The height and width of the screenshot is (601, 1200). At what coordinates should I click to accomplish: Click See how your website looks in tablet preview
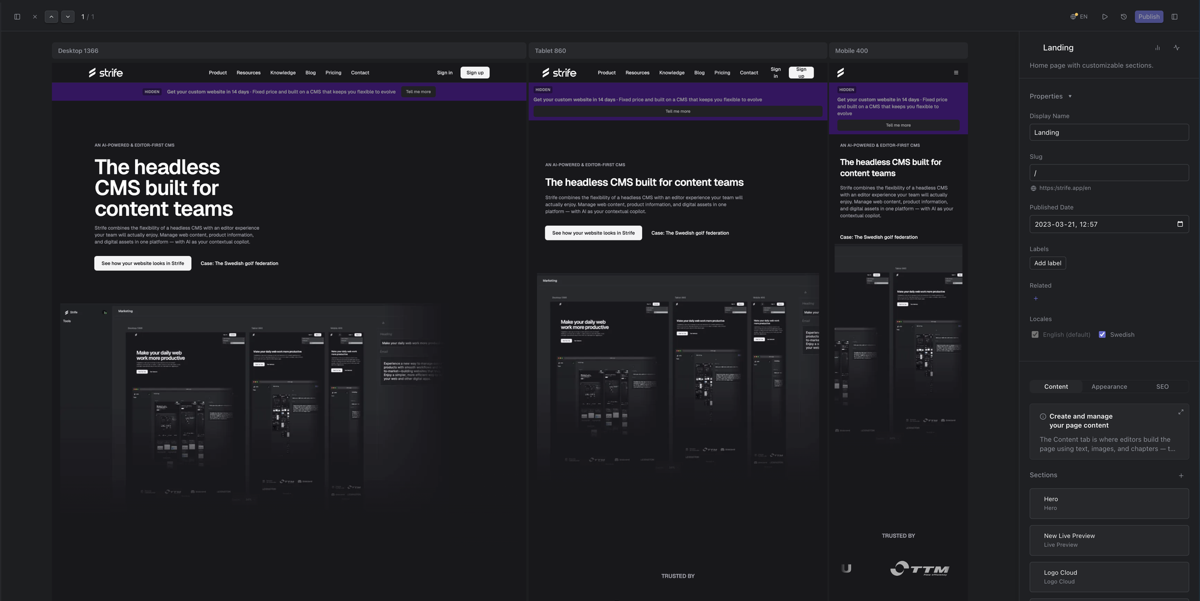click(x=593, y=233)
